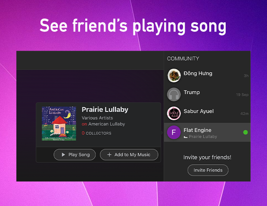The height and width of the screenshot is (206, 267).
Task: Click the play triangle in Play Song
Action: [63, 155]
